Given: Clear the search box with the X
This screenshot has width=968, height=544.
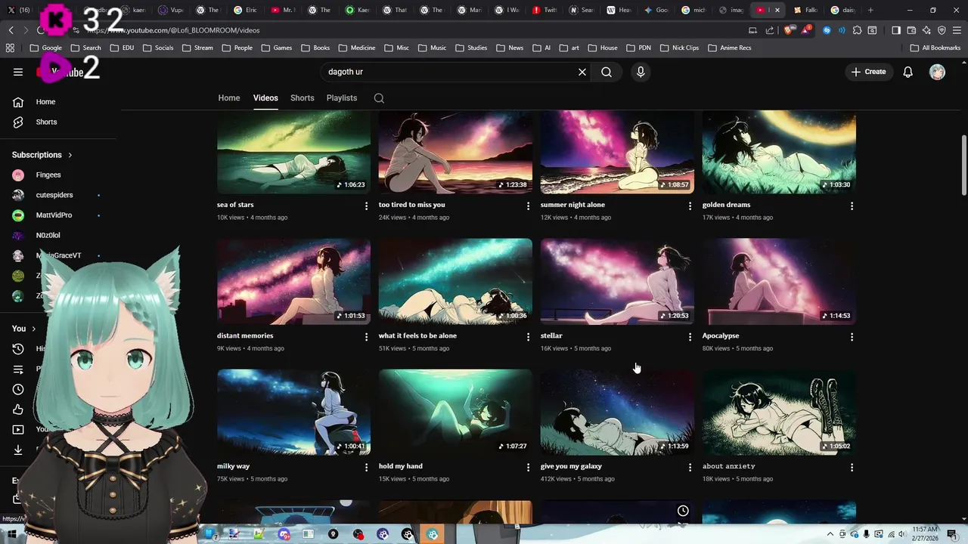Looking at the screenshot, I should click(x=582, y=72).
